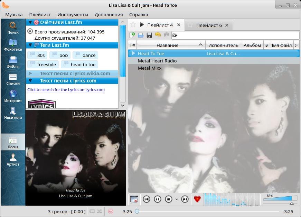Click the new playlist icon with green plus
Viewport: 301px width, 217px height.
pyautogui.click(x=132, y=35)
